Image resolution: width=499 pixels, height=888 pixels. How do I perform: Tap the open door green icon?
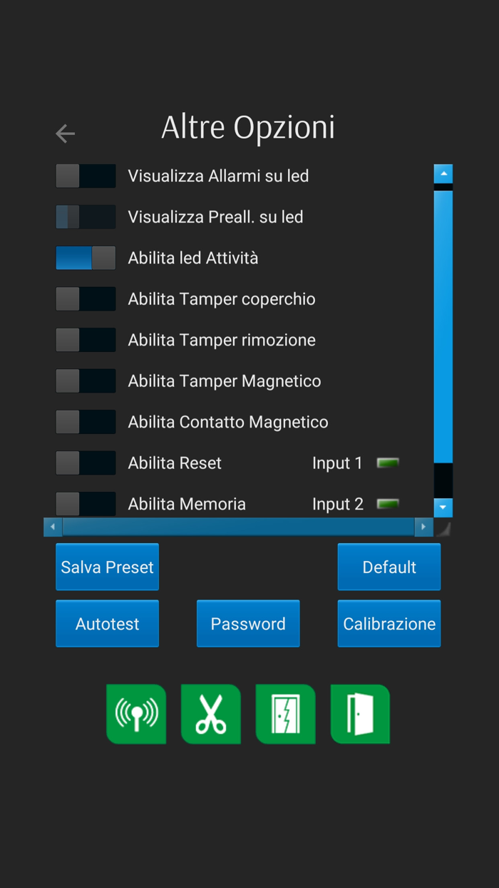pyautogui.click(x=360, y=714)
